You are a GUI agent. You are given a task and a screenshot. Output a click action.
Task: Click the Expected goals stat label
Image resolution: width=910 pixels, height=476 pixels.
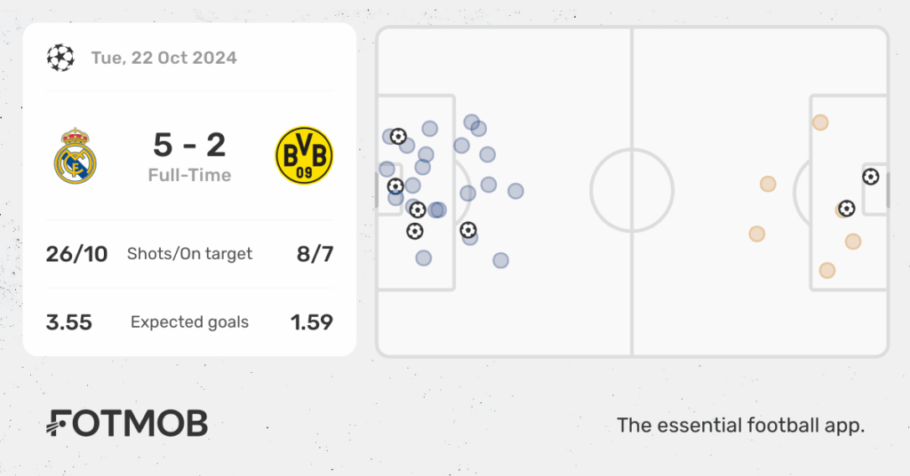point(189,322)
